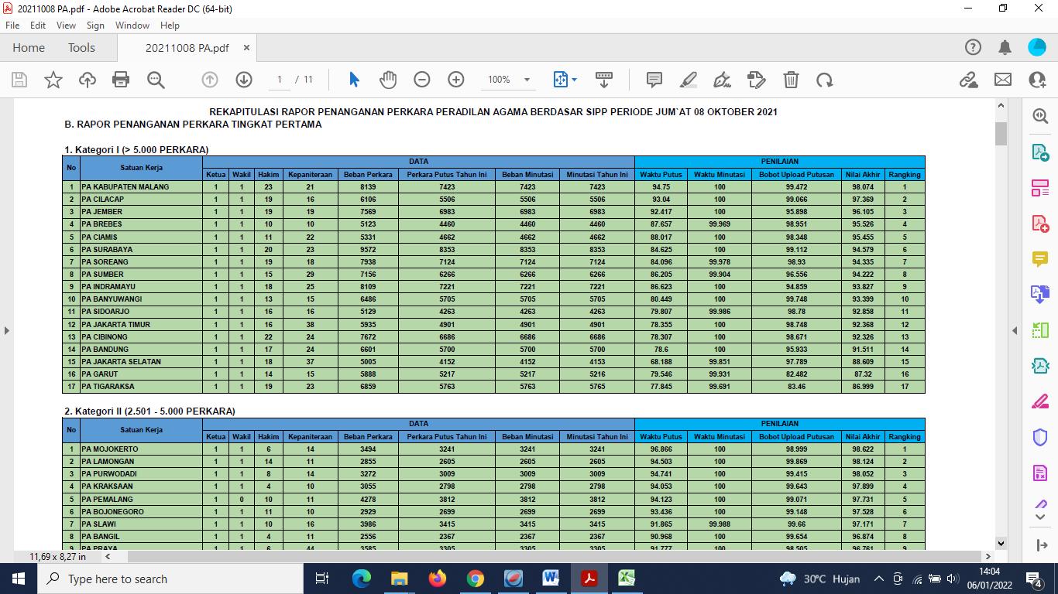Viewport: 1058px width, 594px height.
Task: Expand the left navigation pane
Action: coord(7,331)
